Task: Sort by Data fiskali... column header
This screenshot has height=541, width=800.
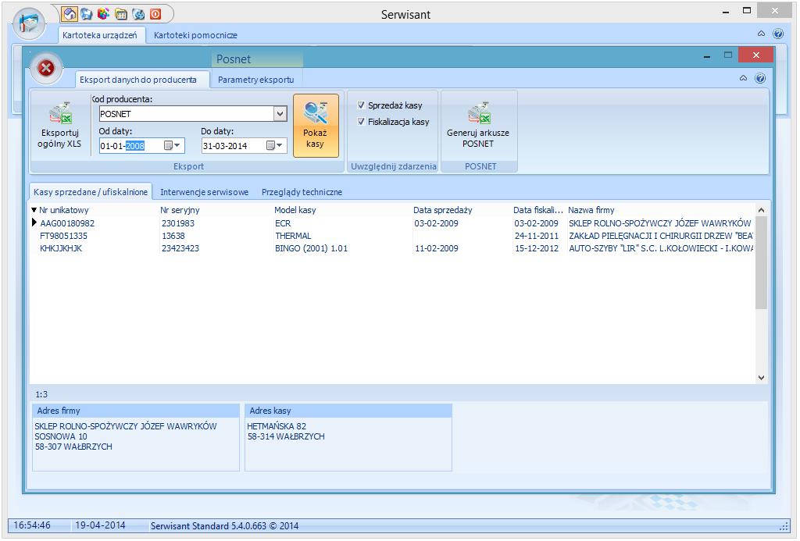Action: click(x=538, y=210)
